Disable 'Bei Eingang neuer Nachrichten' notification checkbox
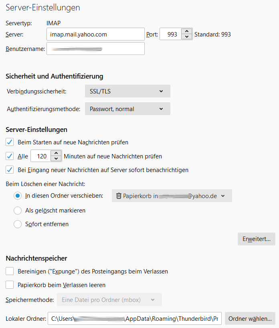The height and width of the screenshot is (328, 279). pos(10,170)
